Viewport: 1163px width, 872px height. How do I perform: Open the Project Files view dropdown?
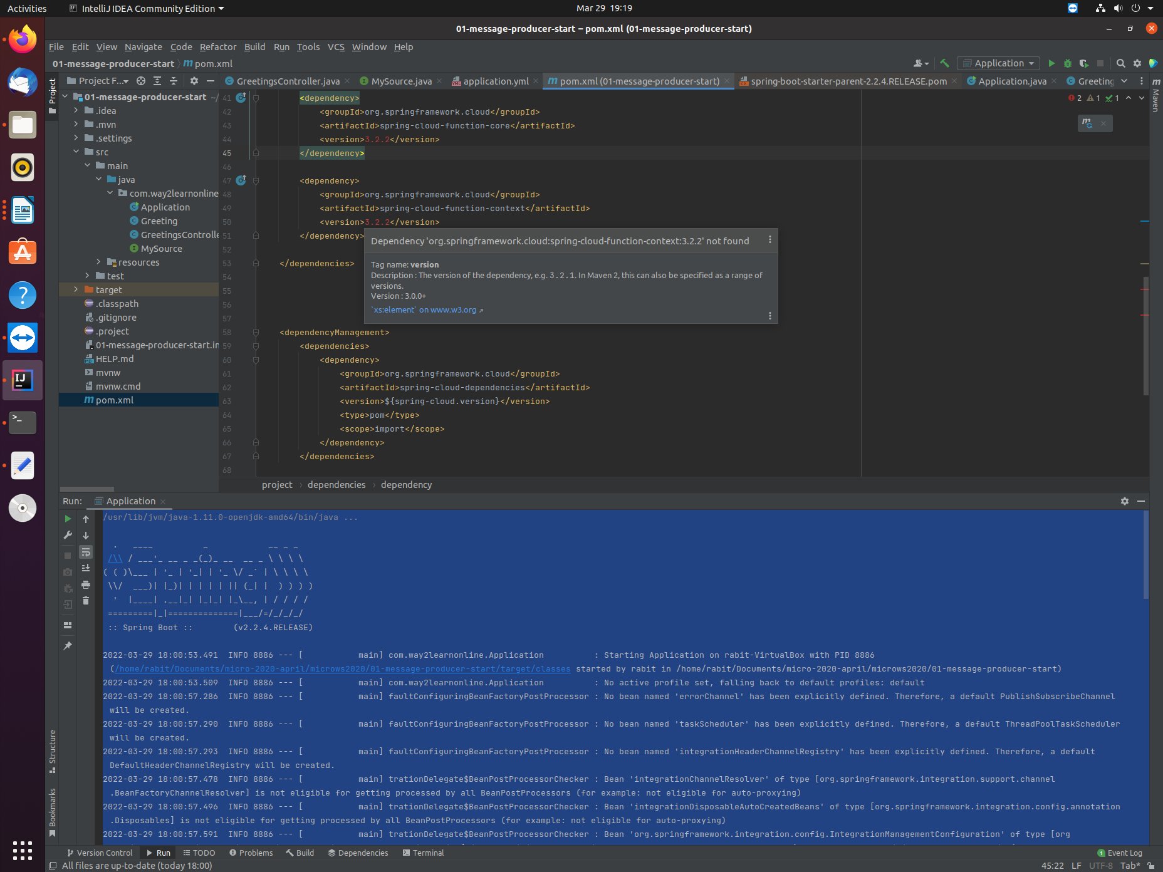(97, 81)
